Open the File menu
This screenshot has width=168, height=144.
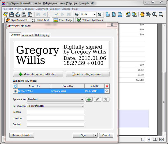pyautogui.click(x=5, y=9)
